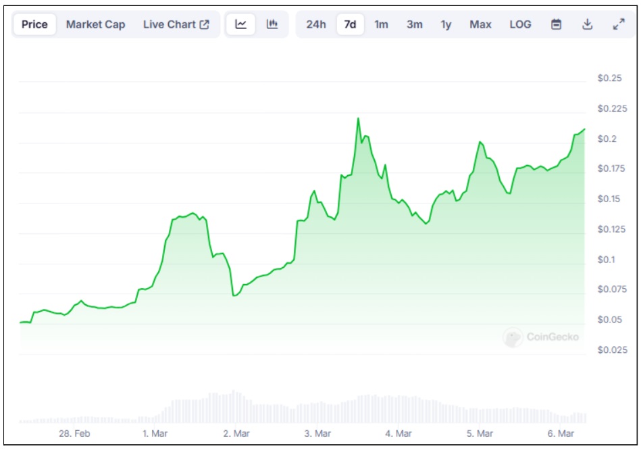
Task: Click the highest price peak on the chart
Action: pos(358,118)
